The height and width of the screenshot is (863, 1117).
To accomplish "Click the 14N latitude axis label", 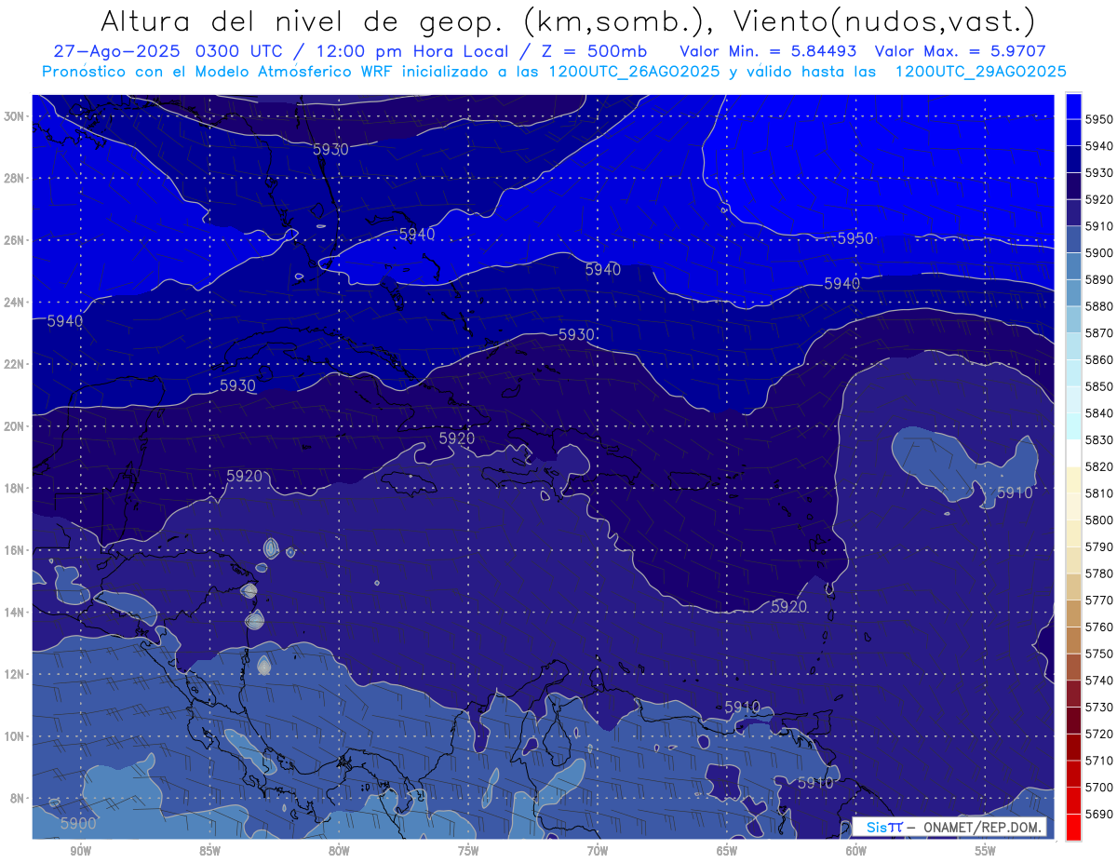I will (x=15, y=612).
